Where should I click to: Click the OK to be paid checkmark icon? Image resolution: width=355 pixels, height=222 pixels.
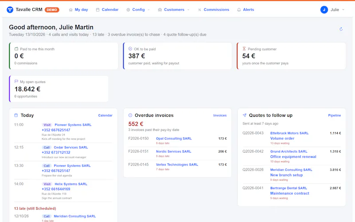130,49
